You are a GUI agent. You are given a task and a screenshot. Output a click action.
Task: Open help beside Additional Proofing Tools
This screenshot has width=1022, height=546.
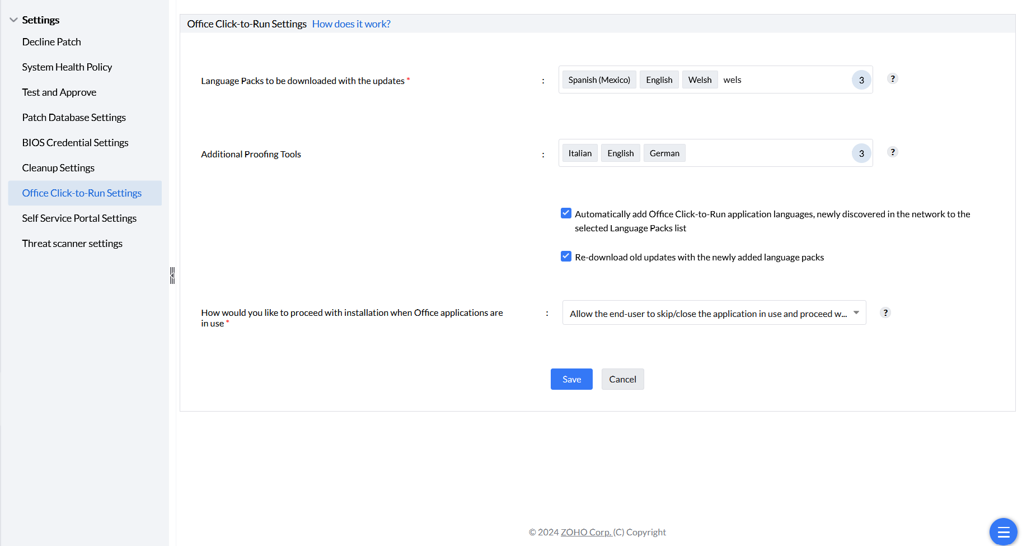point(893,152)
